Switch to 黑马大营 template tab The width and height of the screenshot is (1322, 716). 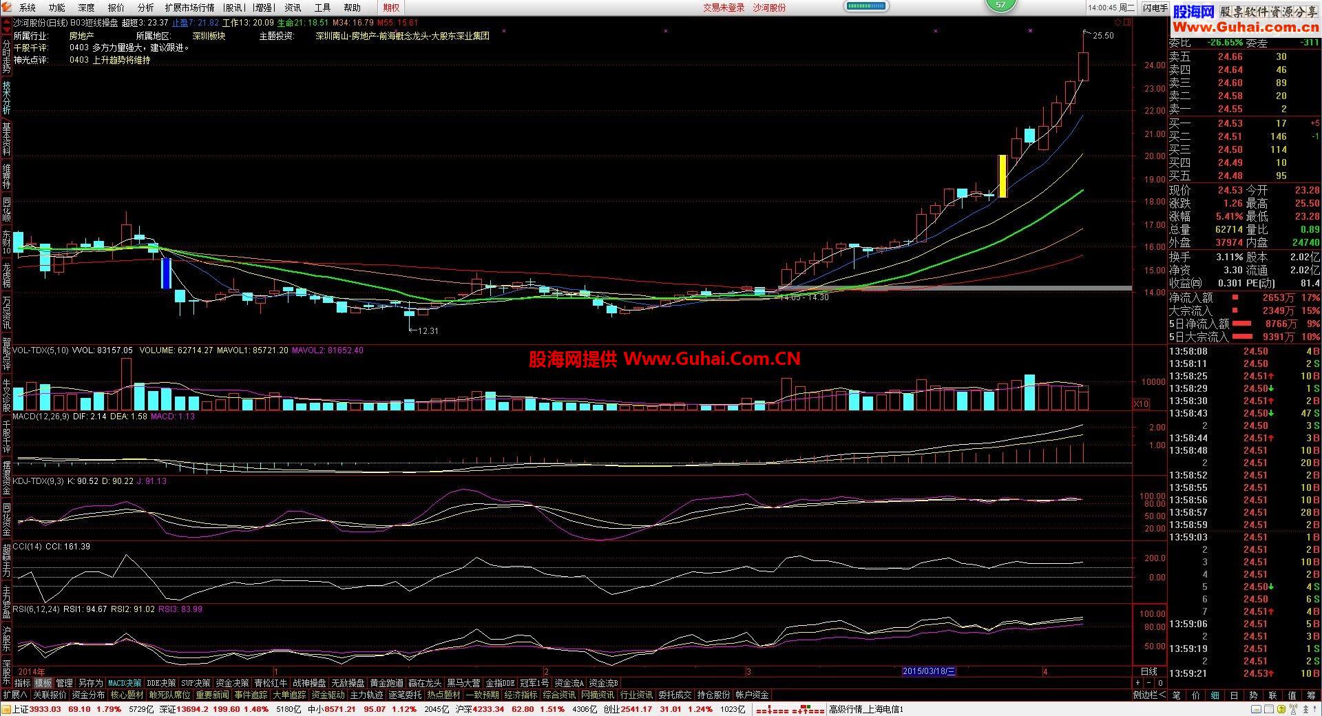coord(463,683)
